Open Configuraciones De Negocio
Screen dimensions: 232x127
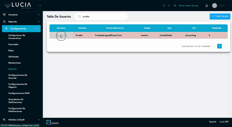pos(18,86)
